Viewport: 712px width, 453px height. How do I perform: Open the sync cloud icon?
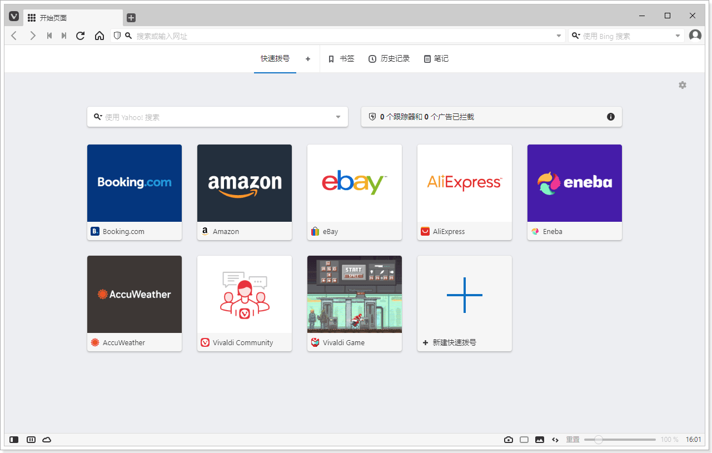[47, 440]
